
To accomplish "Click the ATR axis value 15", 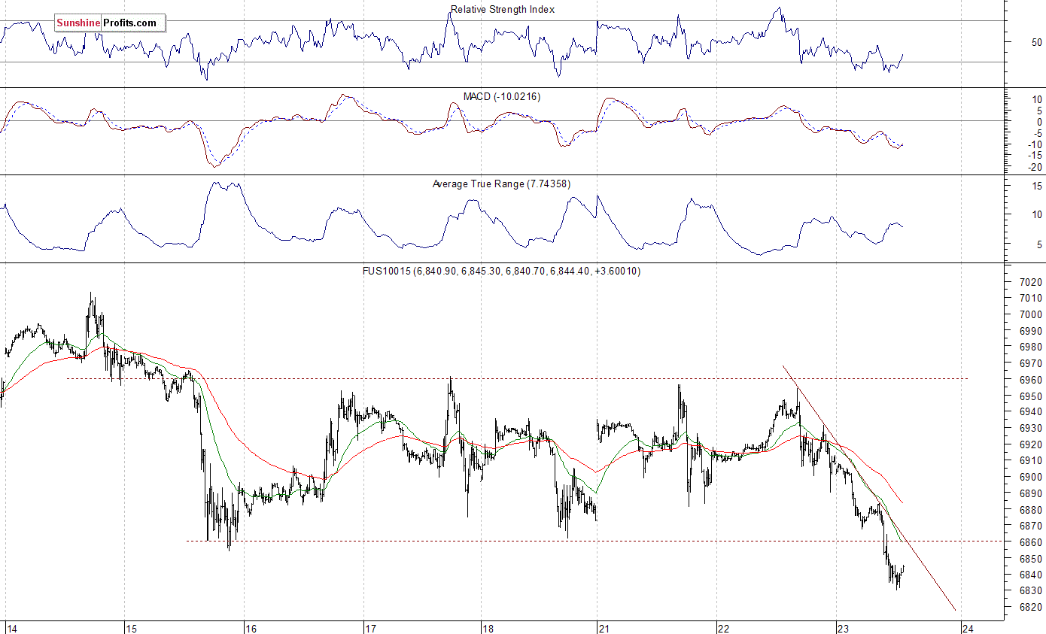I will click(x=1036, y=186).
